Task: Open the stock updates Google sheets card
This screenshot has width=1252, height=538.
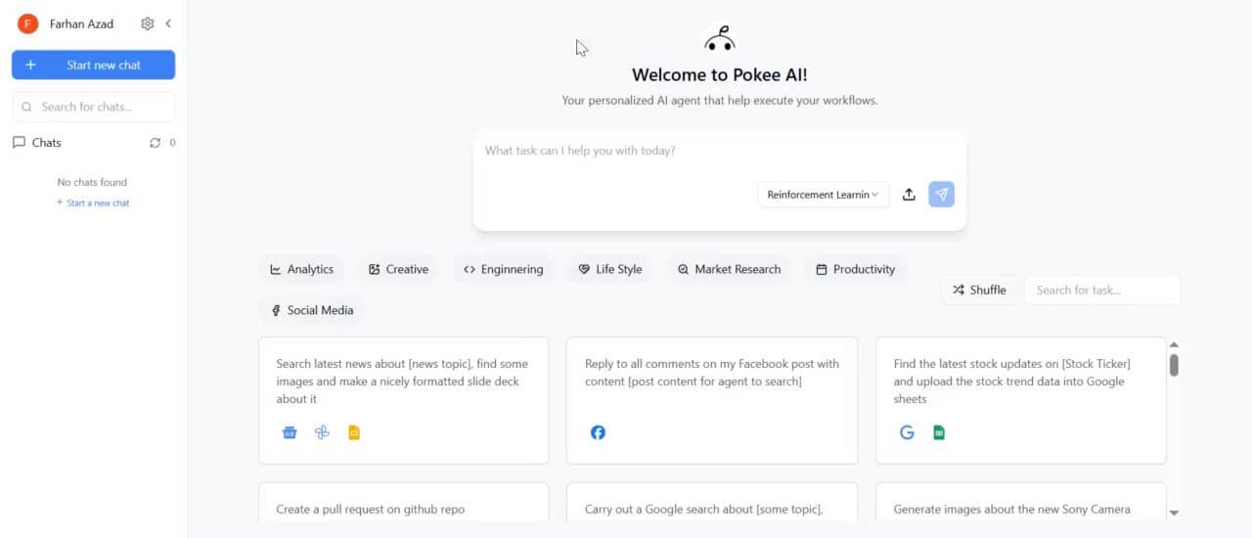Action: click(1020, 400)
